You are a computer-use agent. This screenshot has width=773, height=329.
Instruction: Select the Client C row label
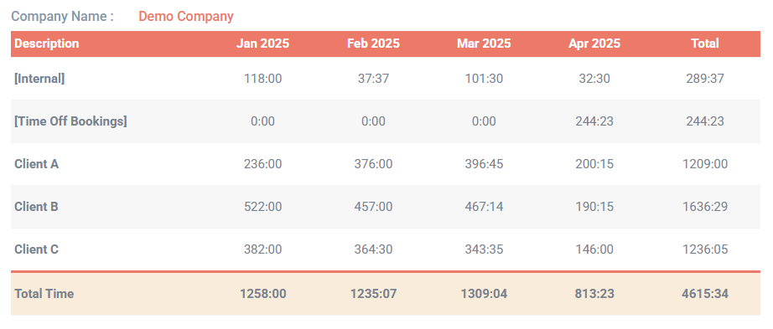point(37,249)
